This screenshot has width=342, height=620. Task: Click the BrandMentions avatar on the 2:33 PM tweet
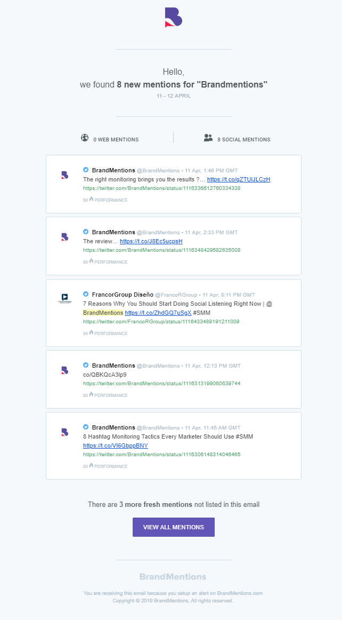65,237
